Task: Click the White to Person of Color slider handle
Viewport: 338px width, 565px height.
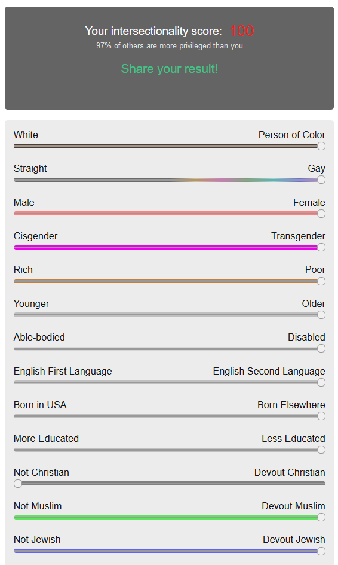Action: coord(321,146)
